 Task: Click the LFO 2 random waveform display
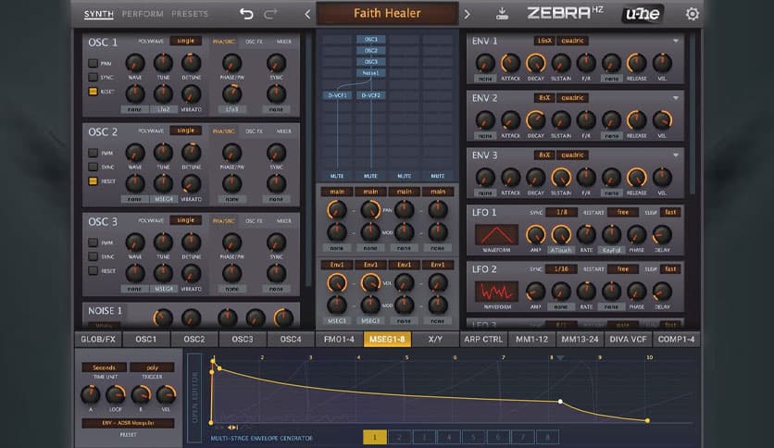pos(496,292)
